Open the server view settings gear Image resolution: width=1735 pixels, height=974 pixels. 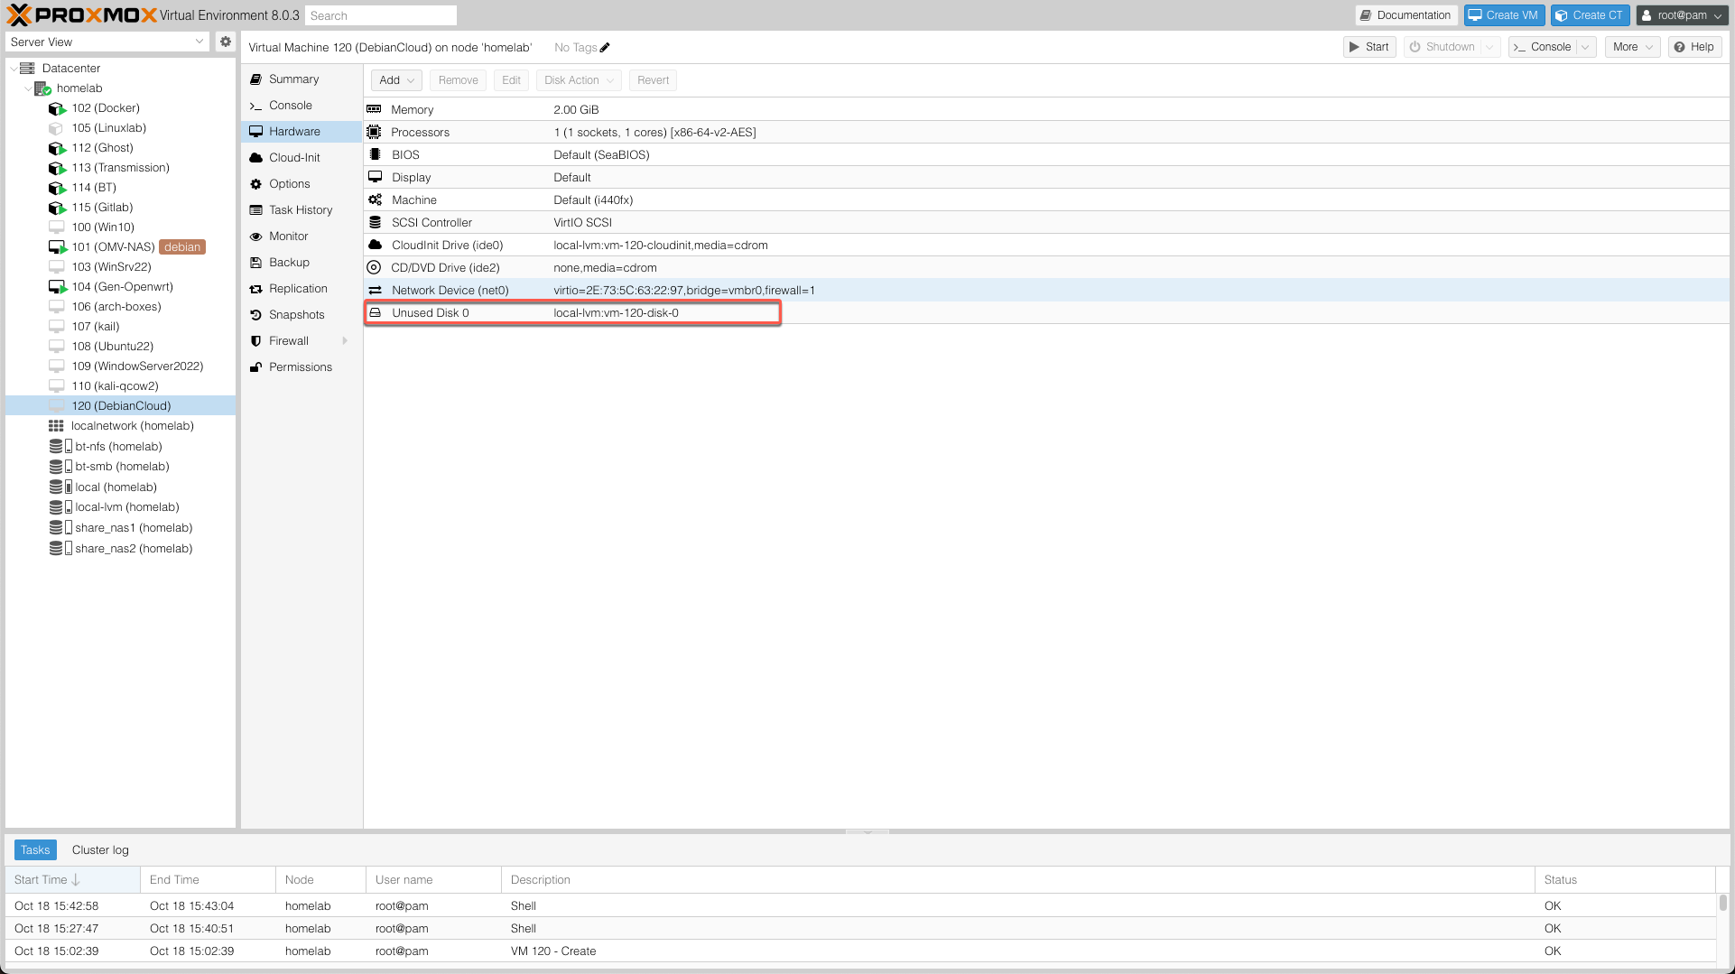coord(226,42)
